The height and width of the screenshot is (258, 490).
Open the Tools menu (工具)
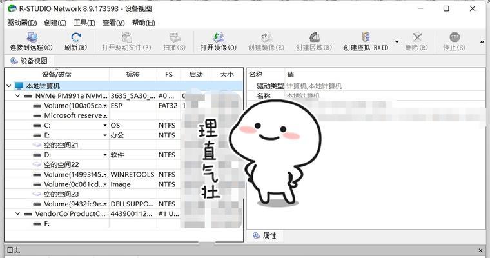click(84, 23)
